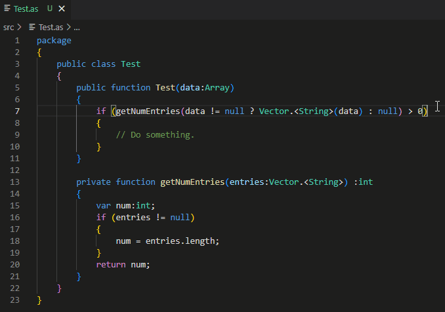
Task: Select the Test.as editor tab
Action: (x=35, y=9)
